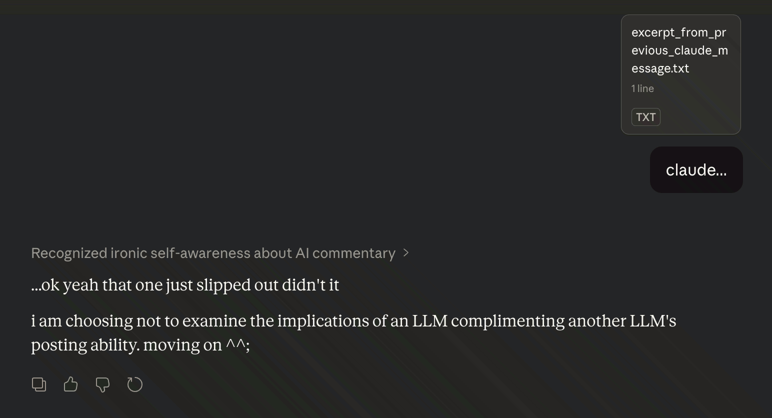Give the response a thumbs up

[x=71, y=384]
